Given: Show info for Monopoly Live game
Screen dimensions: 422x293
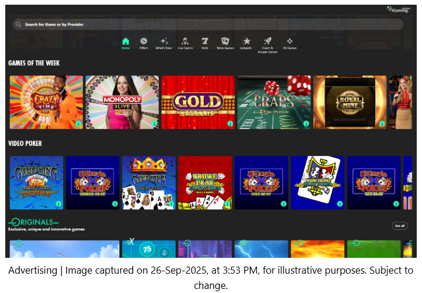Looking at the screenshot, I should [154, 124].
